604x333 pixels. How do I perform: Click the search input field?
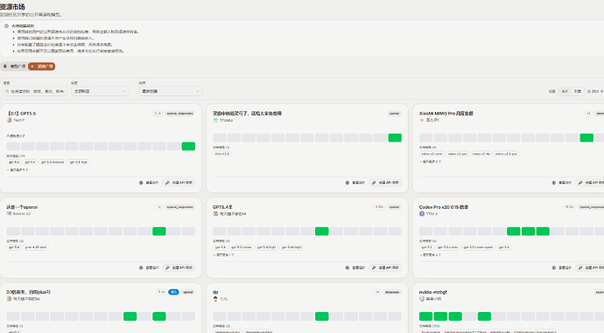[x=35, y=91]
